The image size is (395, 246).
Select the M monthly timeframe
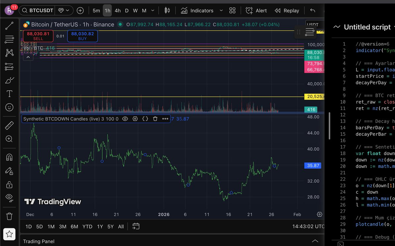pos(144,10)
